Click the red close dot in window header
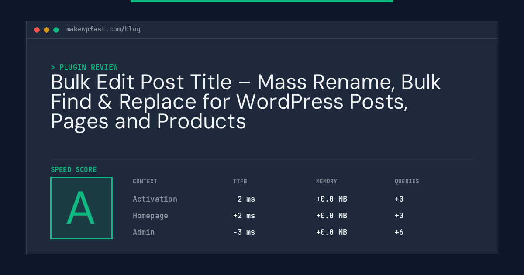Screen dimensions: 524x275 pos(37,30)
